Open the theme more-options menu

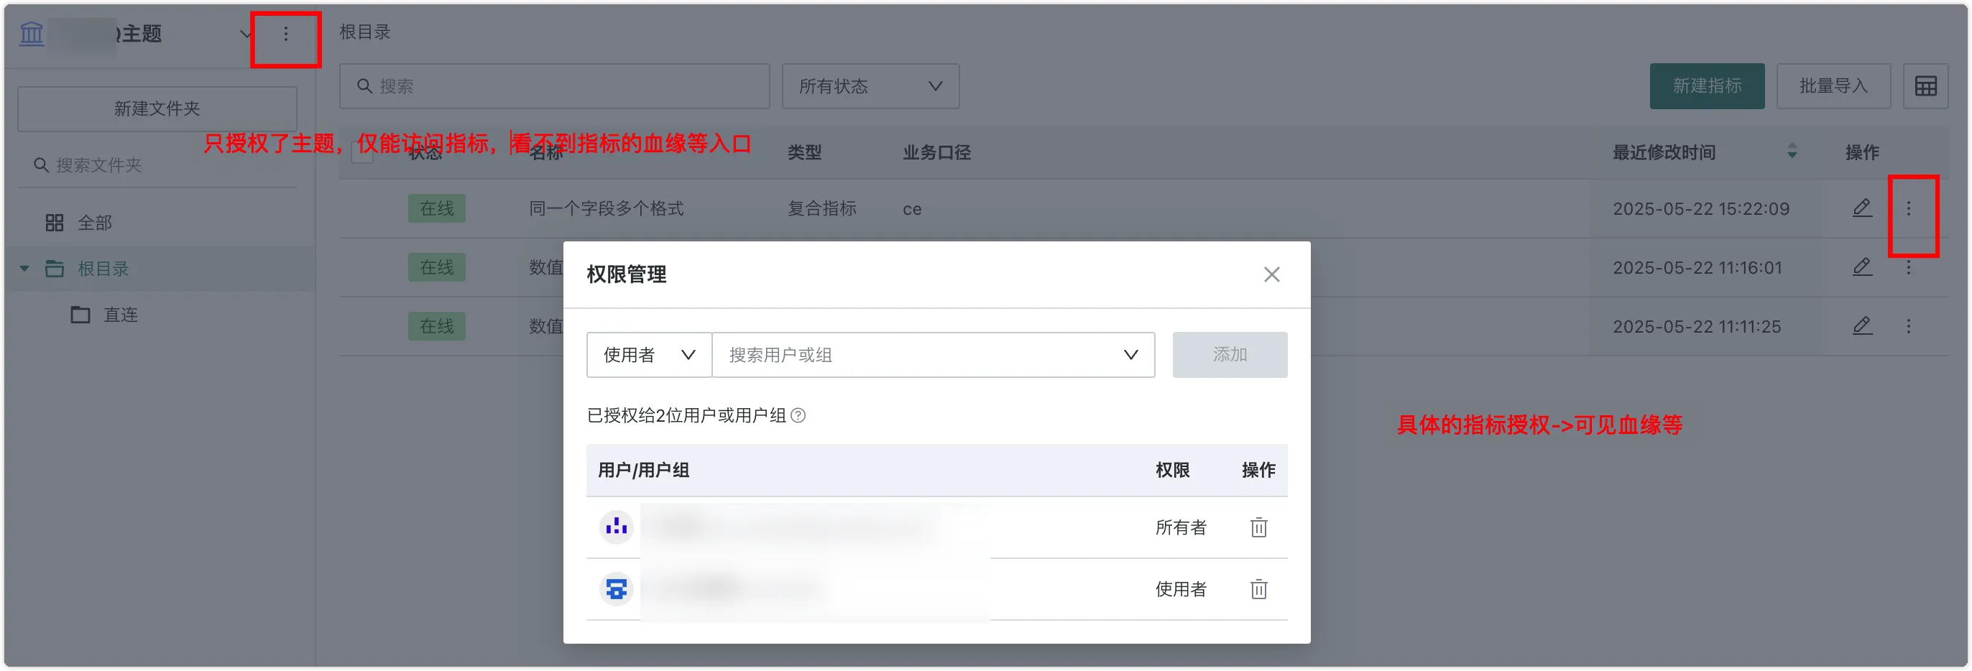coord(285,34)
